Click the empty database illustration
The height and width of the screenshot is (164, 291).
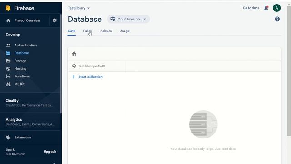[x=203, y=124]
